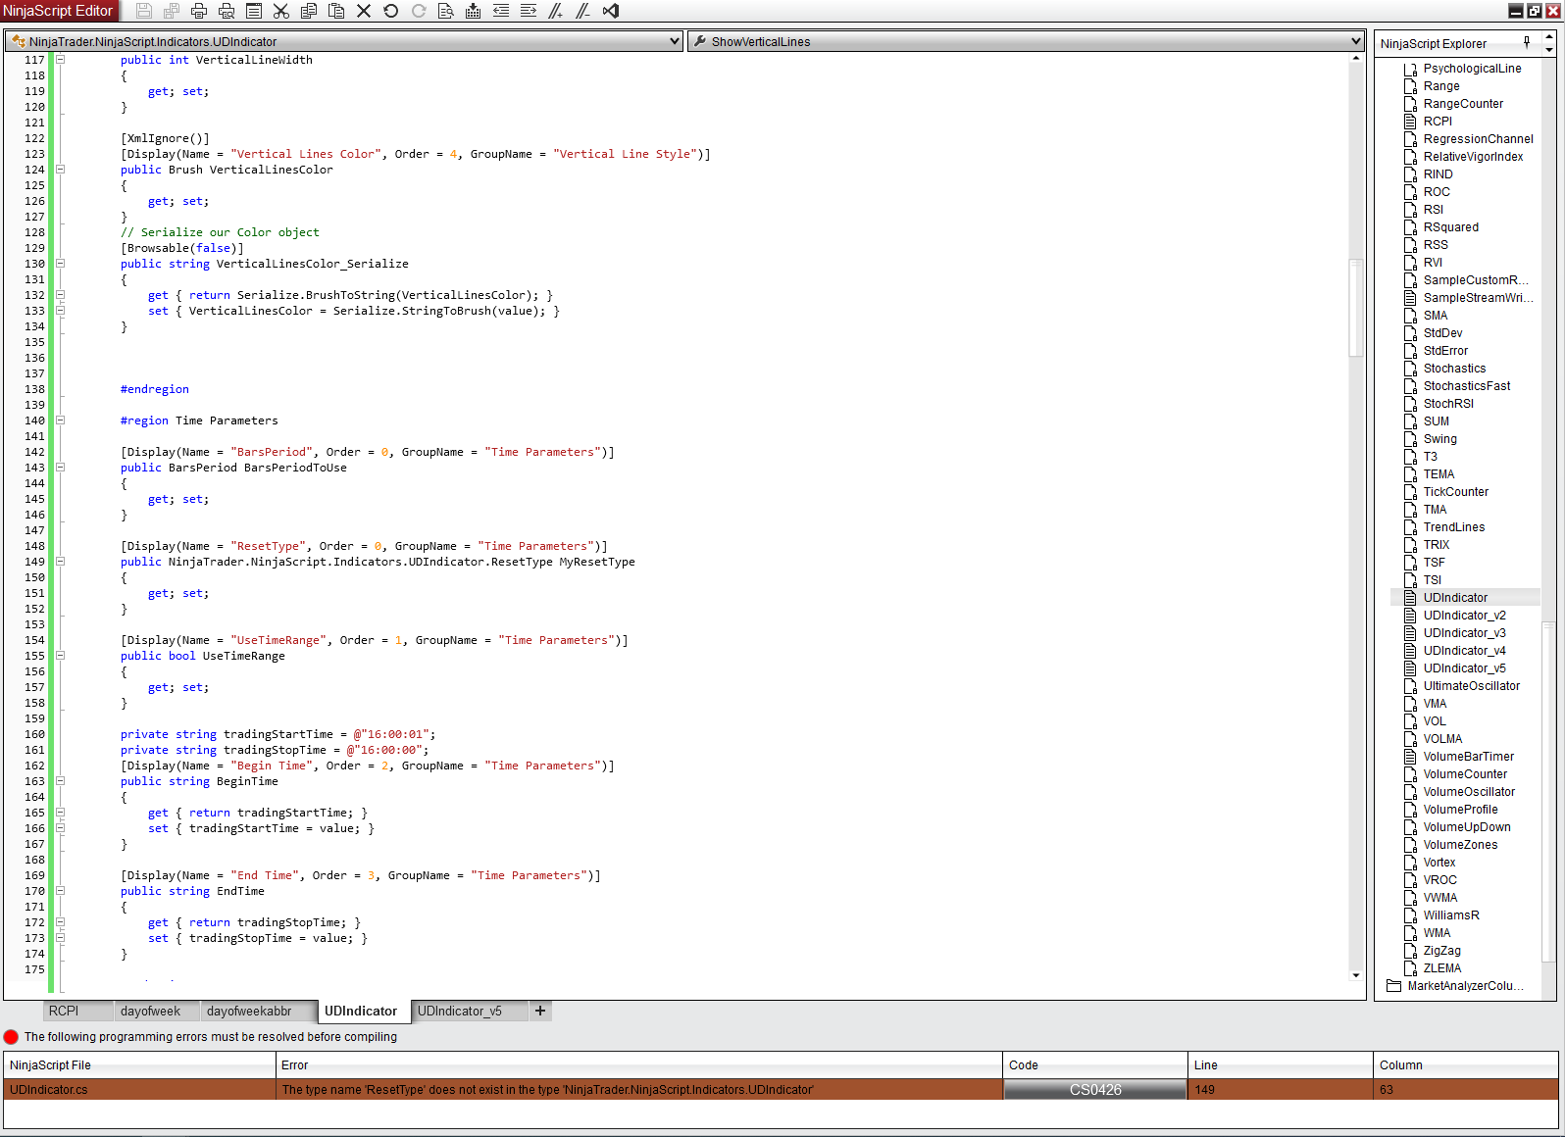
Task: Click the Undo arrow icon
Action: 391,11
